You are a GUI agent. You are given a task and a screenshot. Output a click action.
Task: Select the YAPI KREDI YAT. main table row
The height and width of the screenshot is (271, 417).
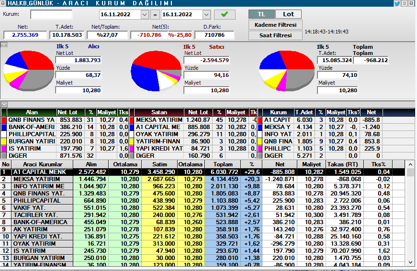pyautogui.click(x=203, y=237)
